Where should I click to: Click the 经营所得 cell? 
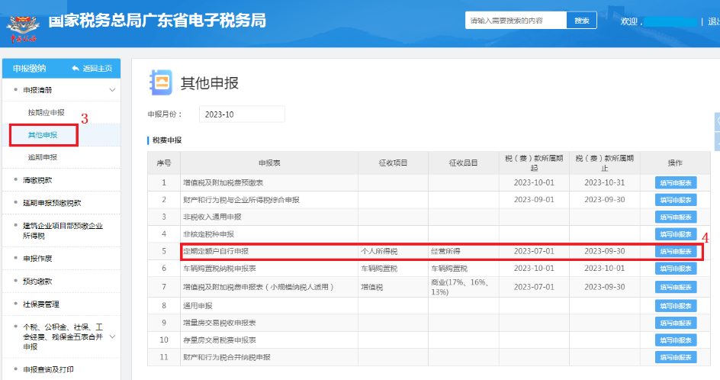tap(446, 251)
